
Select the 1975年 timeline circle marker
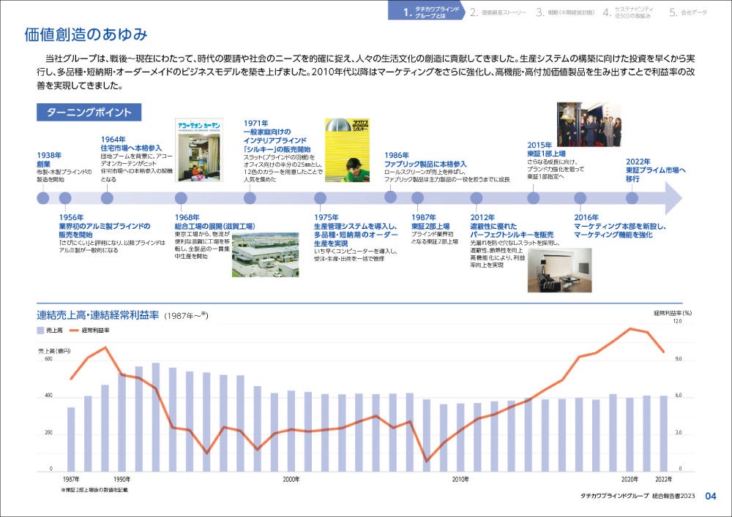point(321,198)
